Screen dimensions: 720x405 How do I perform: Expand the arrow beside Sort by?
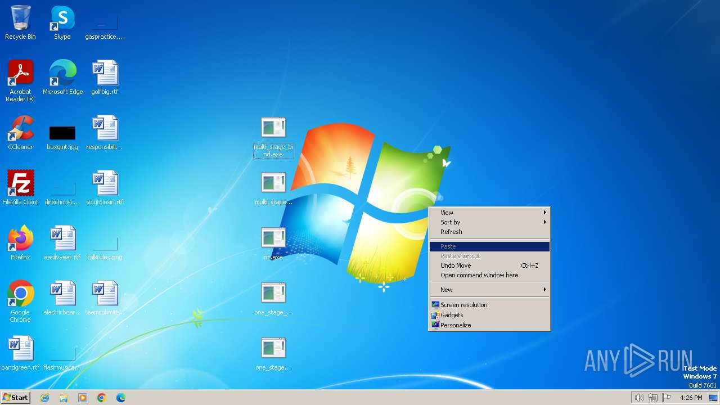pos(545,222)
